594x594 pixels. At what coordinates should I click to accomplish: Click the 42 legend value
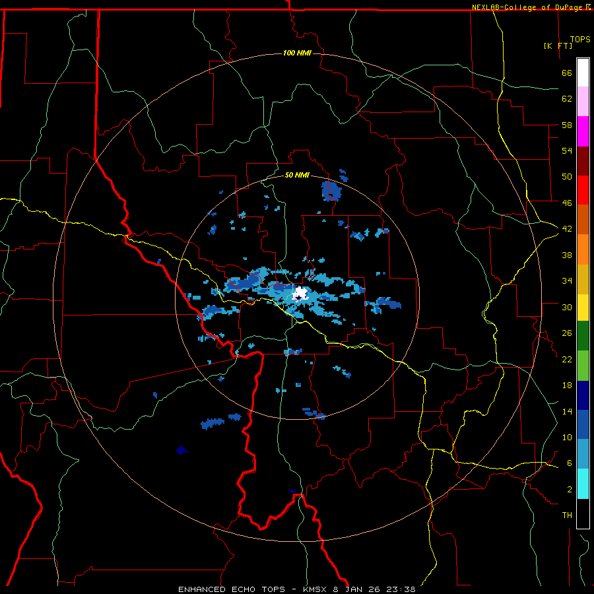(x=567, y=229)
